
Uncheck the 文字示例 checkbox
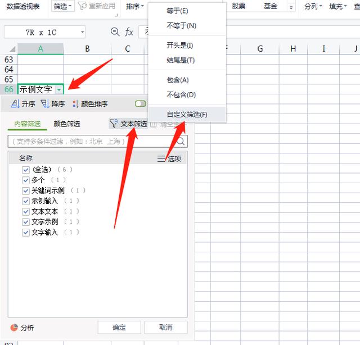(x=26, y=222)
